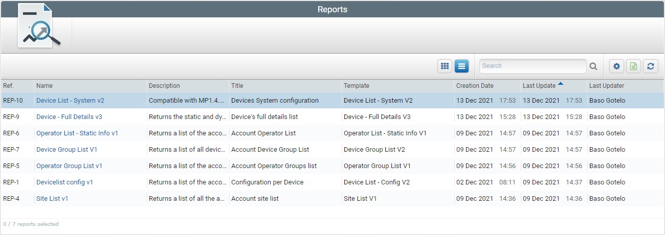Sort by Title column header
665x235 pixels.
click(x=284, y=86)
